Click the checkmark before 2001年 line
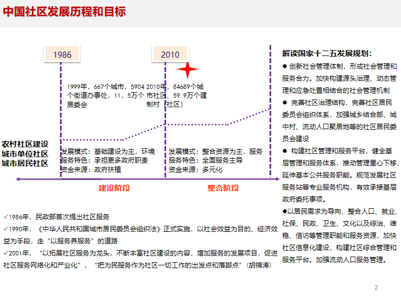The height and width of the screenshot is (300, 401). 6,253
